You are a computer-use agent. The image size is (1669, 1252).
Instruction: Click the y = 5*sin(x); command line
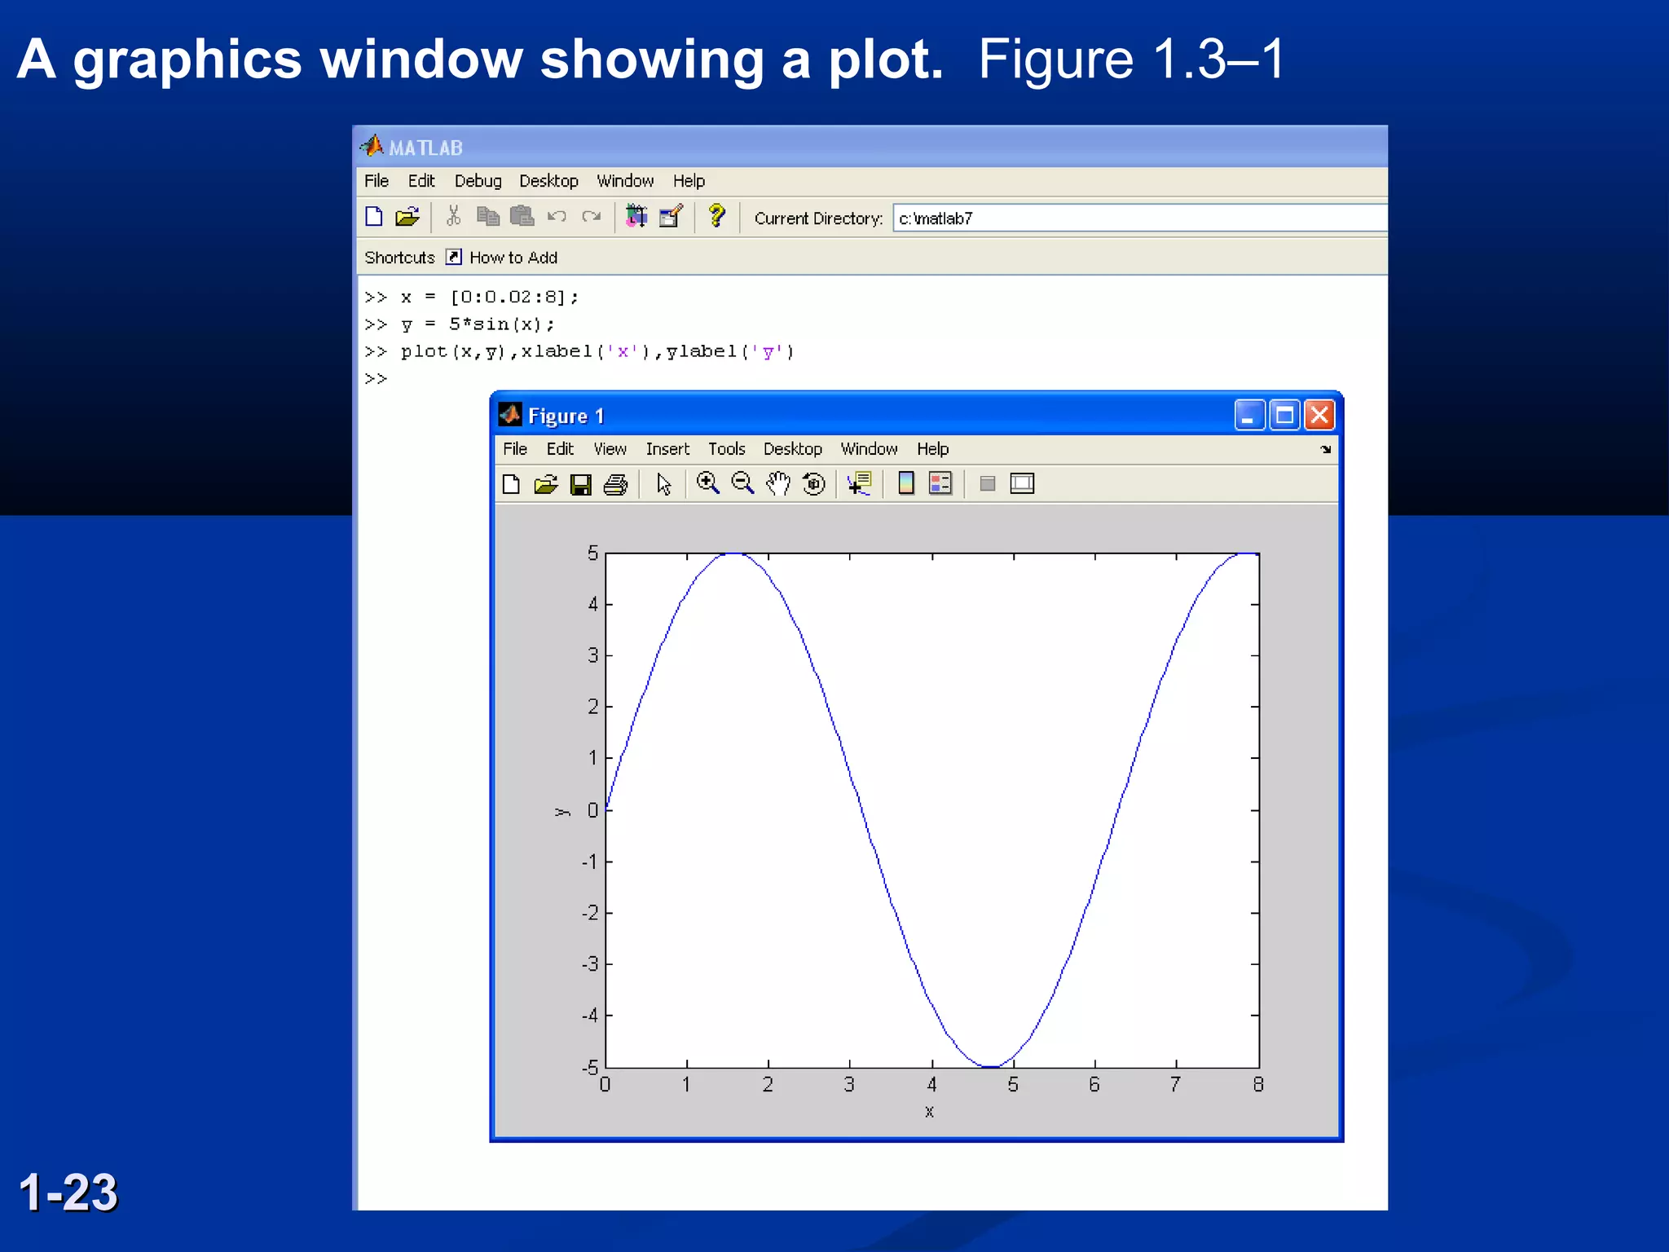(478, 324)
